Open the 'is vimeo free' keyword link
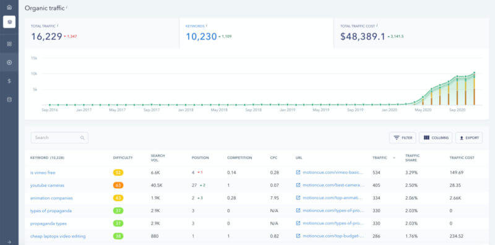Screen dimensions: 495x245 point(43,173)
